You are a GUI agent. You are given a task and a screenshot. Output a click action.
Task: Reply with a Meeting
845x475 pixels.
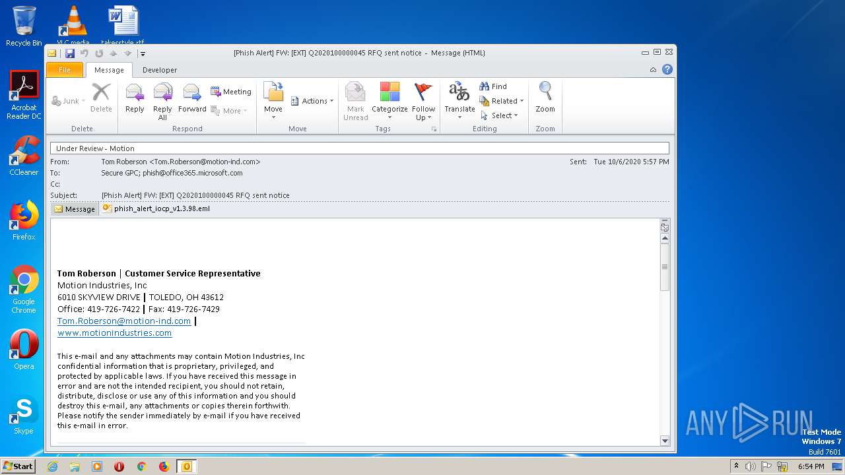(230, 92)
